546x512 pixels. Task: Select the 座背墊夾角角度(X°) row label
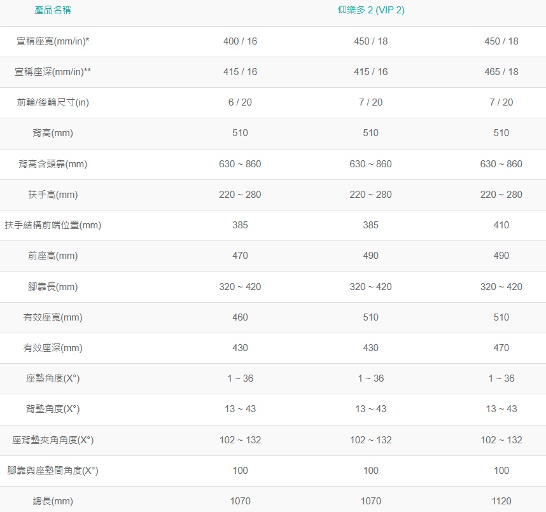click(53, 441)
